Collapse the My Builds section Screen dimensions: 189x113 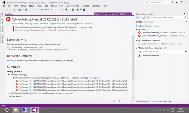136,29
